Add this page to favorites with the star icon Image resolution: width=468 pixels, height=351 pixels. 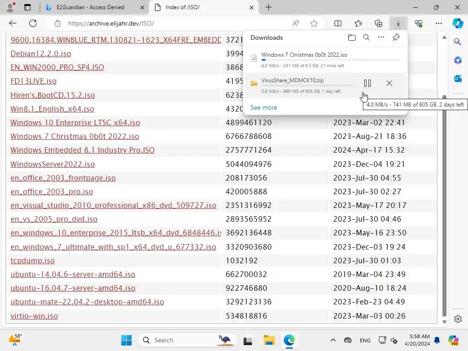point(314,23)
